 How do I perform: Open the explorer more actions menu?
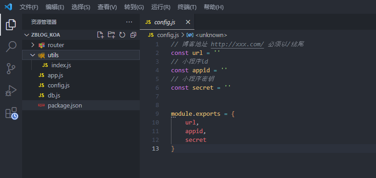(x=129, y=22)
